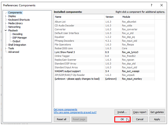Click the Cancel button
The image size is (168, 125).
[140, 119]
